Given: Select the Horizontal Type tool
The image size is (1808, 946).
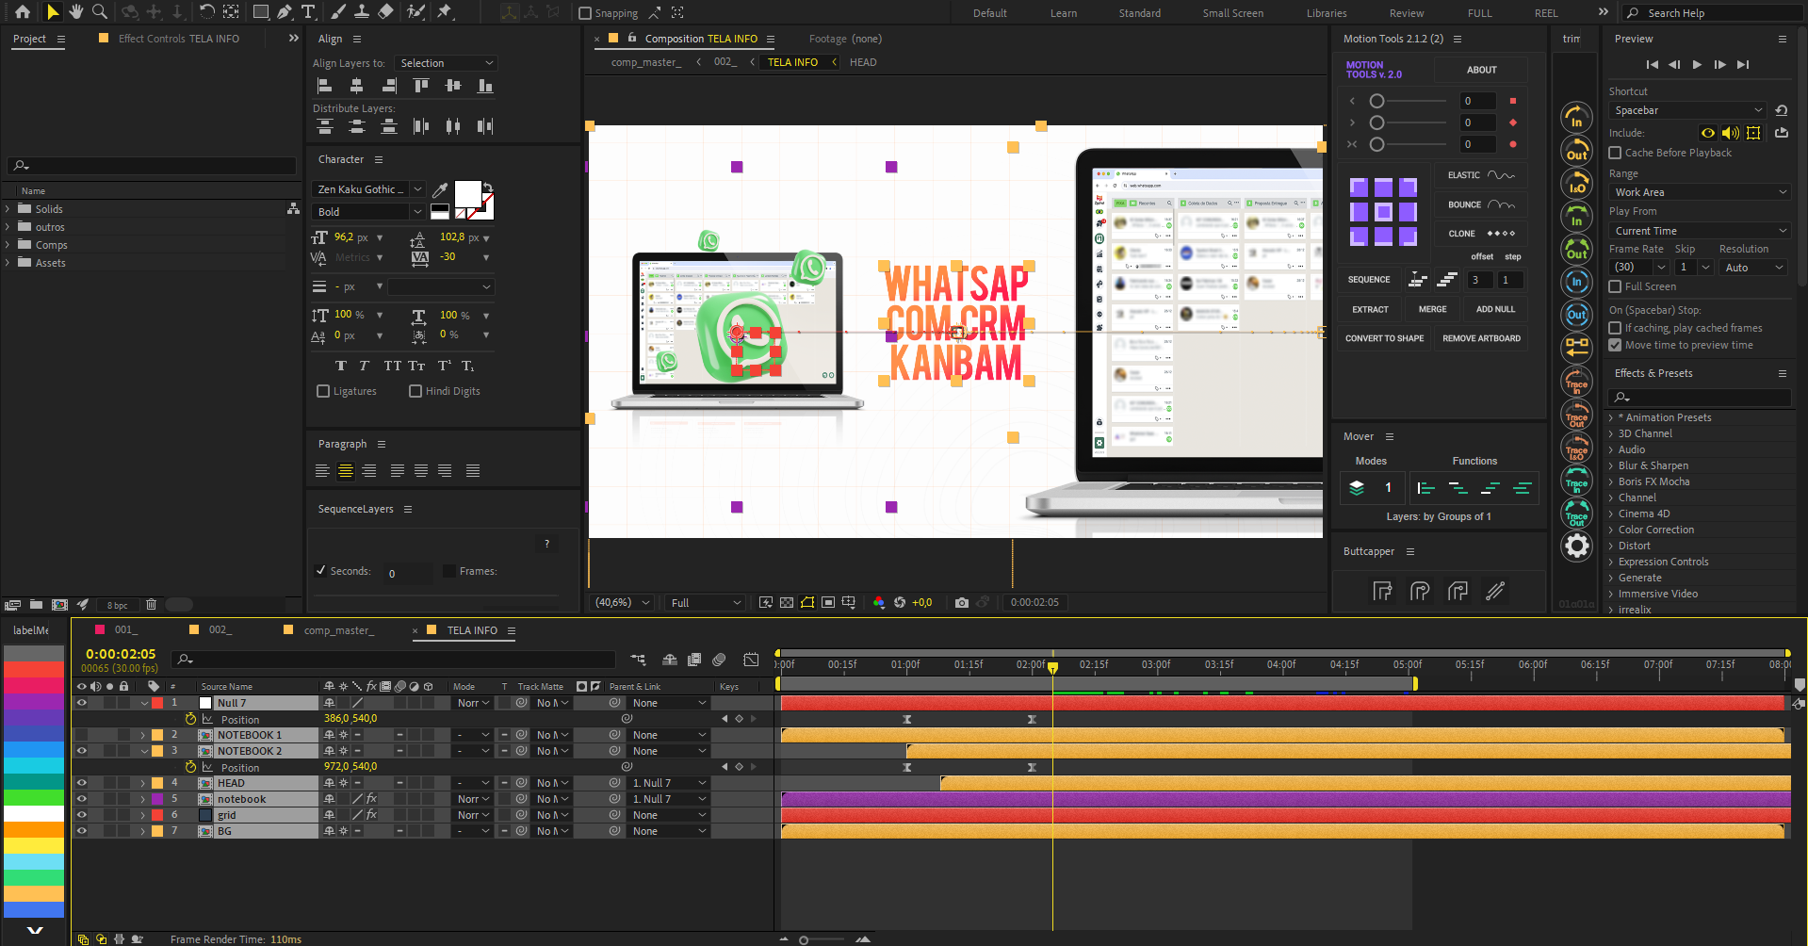Looking at the screenshot, I should tap(308, 12).
